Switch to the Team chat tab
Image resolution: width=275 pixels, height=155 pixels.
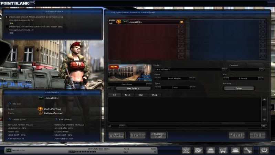[x=127, y=95]
